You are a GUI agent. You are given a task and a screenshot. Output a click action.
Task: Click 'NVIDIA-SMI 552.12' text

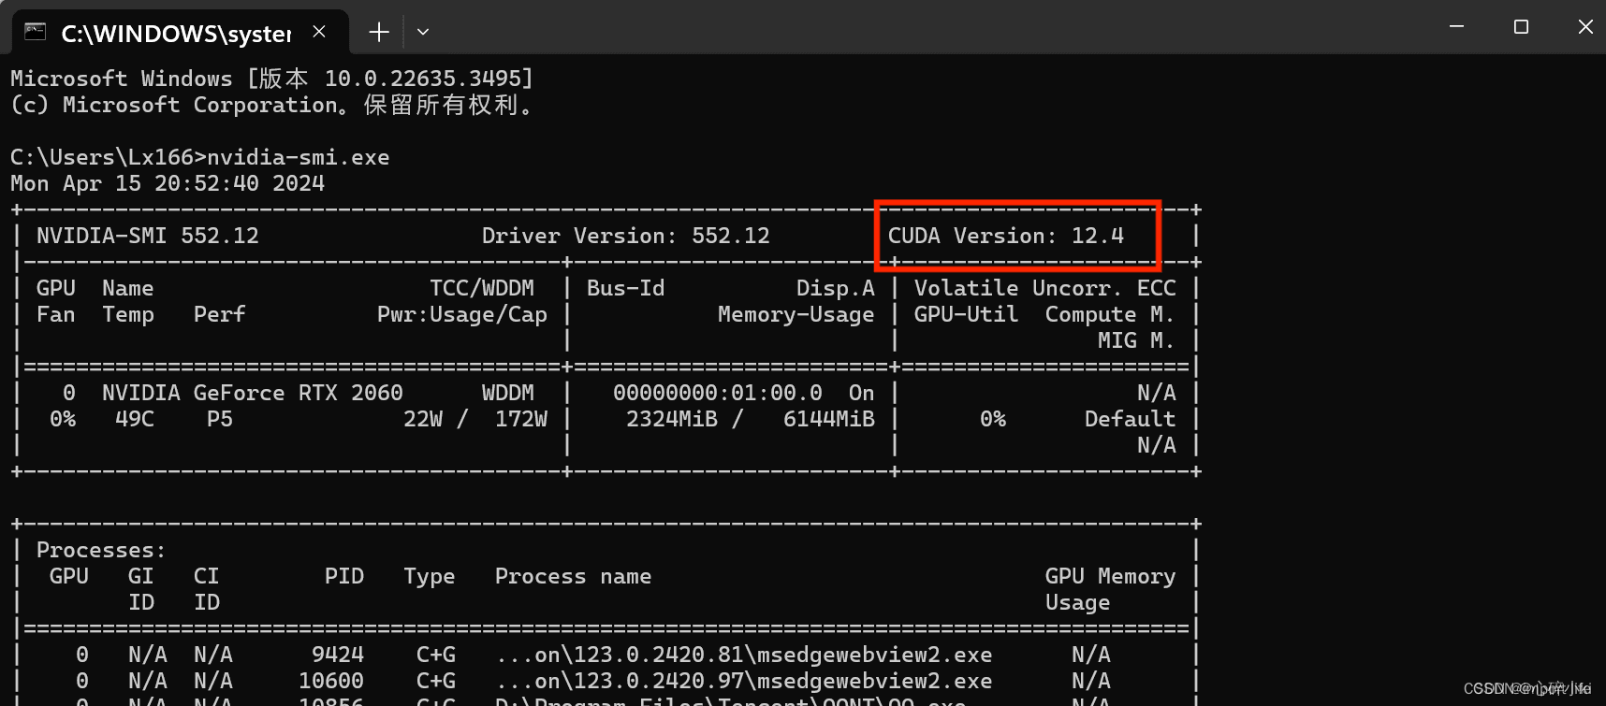pyautogui.click(x=148, y=236)
